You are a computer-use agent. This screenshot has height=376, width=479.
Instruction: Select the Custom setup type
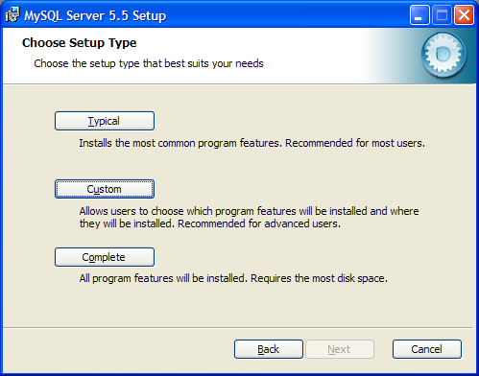105,189
